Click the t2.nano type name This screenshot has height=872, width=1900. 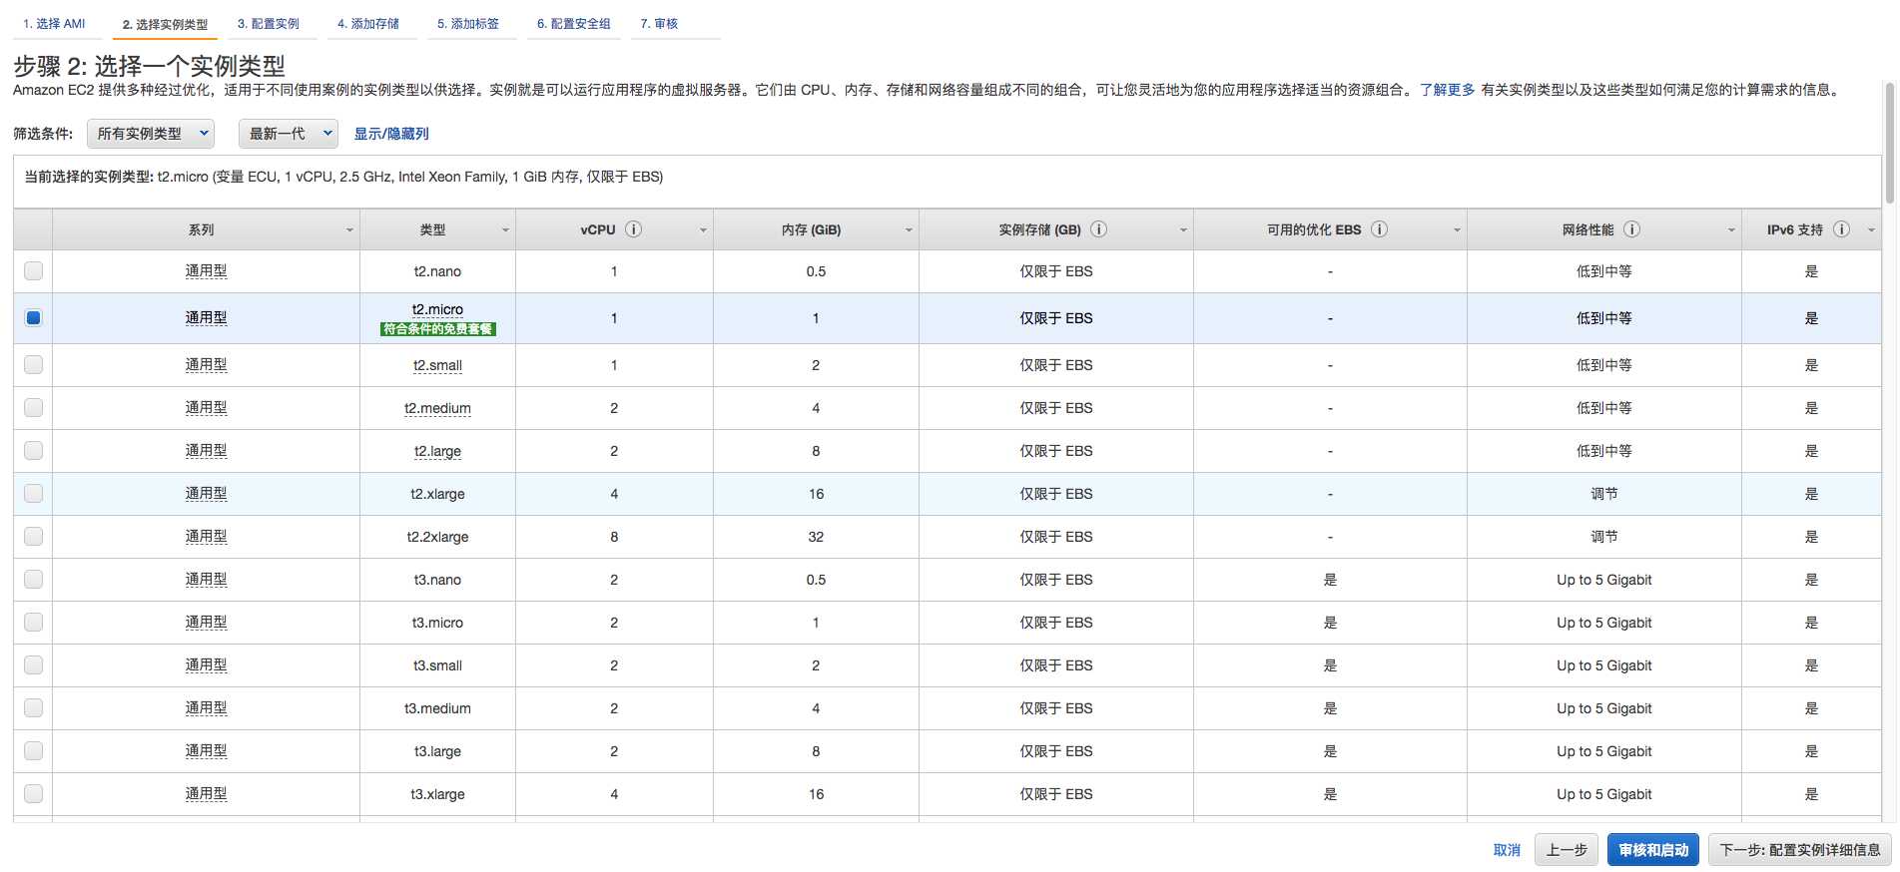tap(437, 271)
